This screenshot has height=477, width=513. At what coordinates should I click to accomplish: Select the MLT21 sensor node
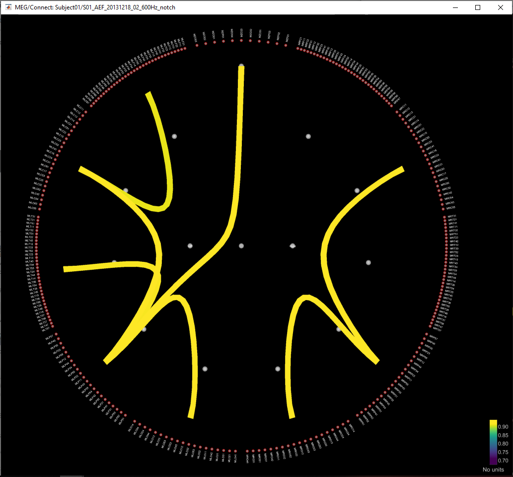point(38,221)
